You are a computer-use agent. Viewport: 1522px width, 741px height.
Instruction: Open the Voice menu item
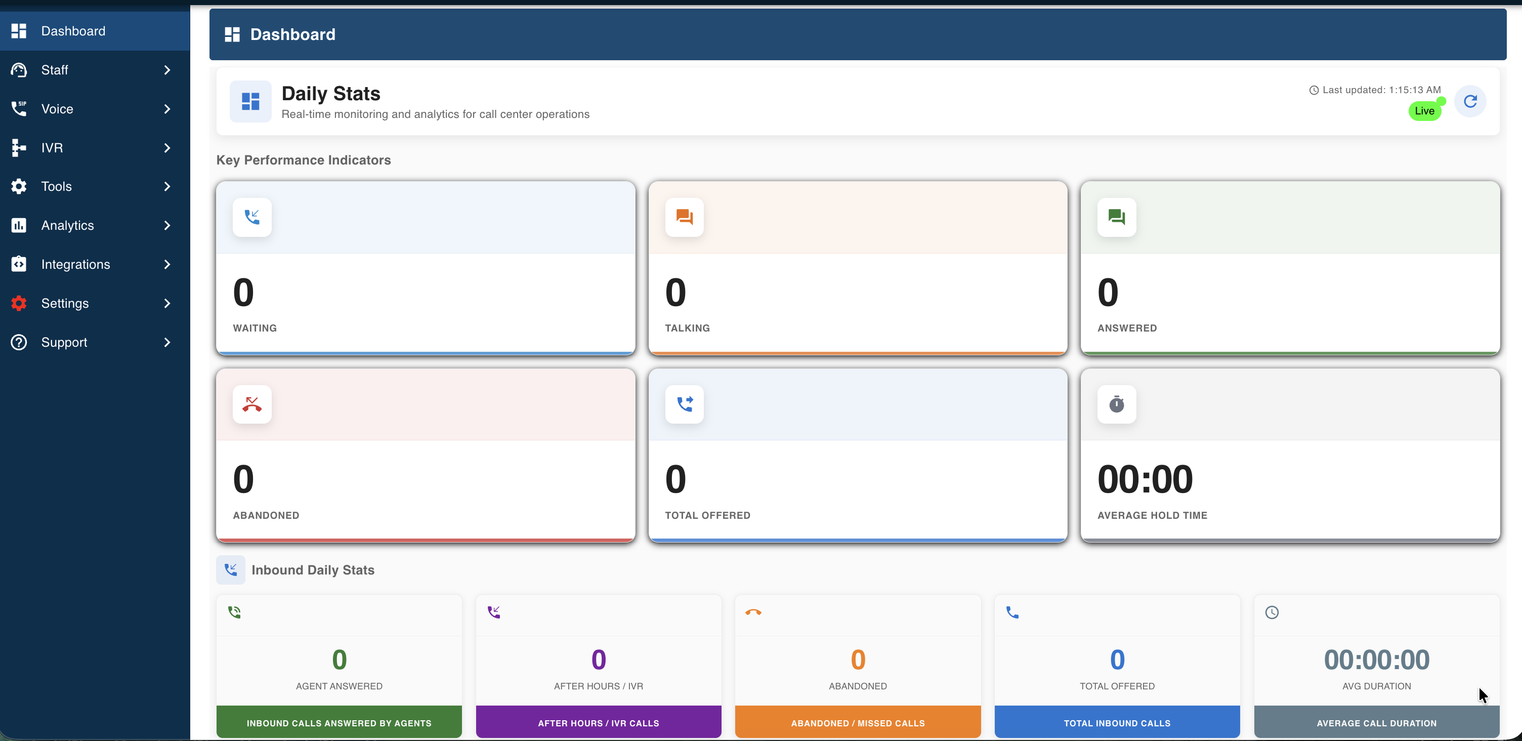(95, 109)
